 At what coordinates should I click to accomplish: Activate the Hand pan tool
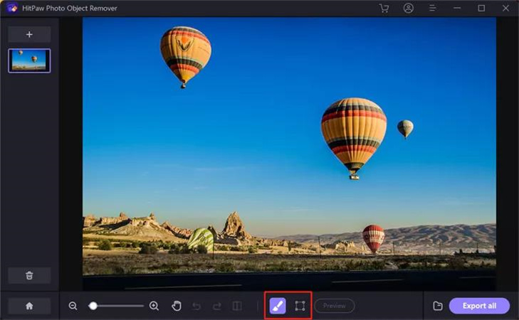point(177,306)
